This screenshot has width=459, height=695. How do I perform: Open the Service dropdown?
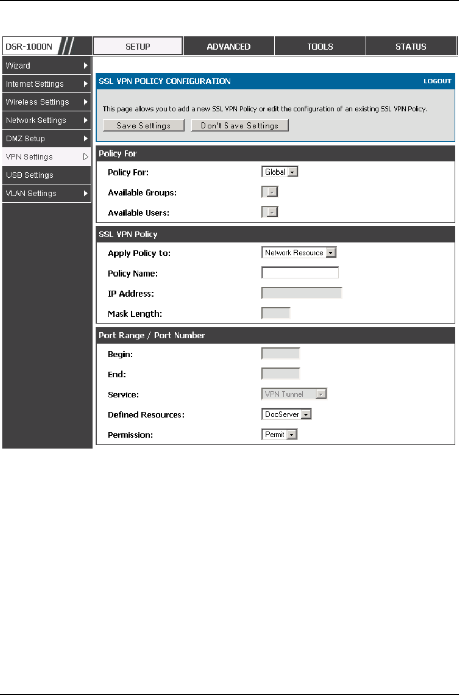coord(294,394)
